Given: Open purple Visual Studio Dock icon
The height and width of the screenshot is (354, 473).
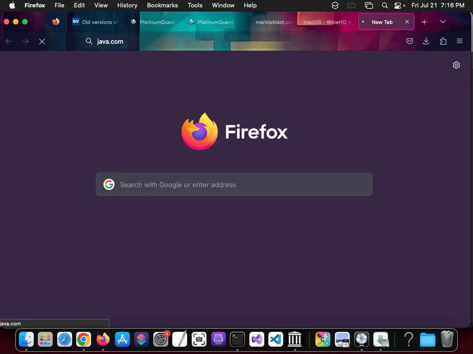Looking at the screenshot, I should pos(257,339).
